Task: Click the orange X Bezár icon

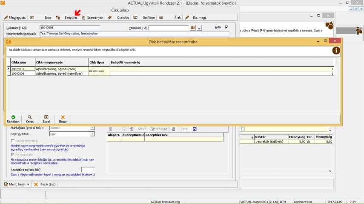Action: coord(63,117)
